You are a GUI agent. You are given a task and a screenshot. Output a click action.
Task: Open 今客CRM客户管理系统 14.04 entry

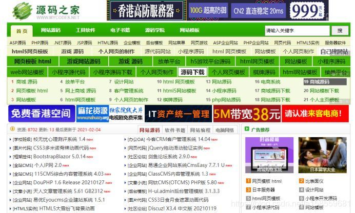click(x=179, y=139)
